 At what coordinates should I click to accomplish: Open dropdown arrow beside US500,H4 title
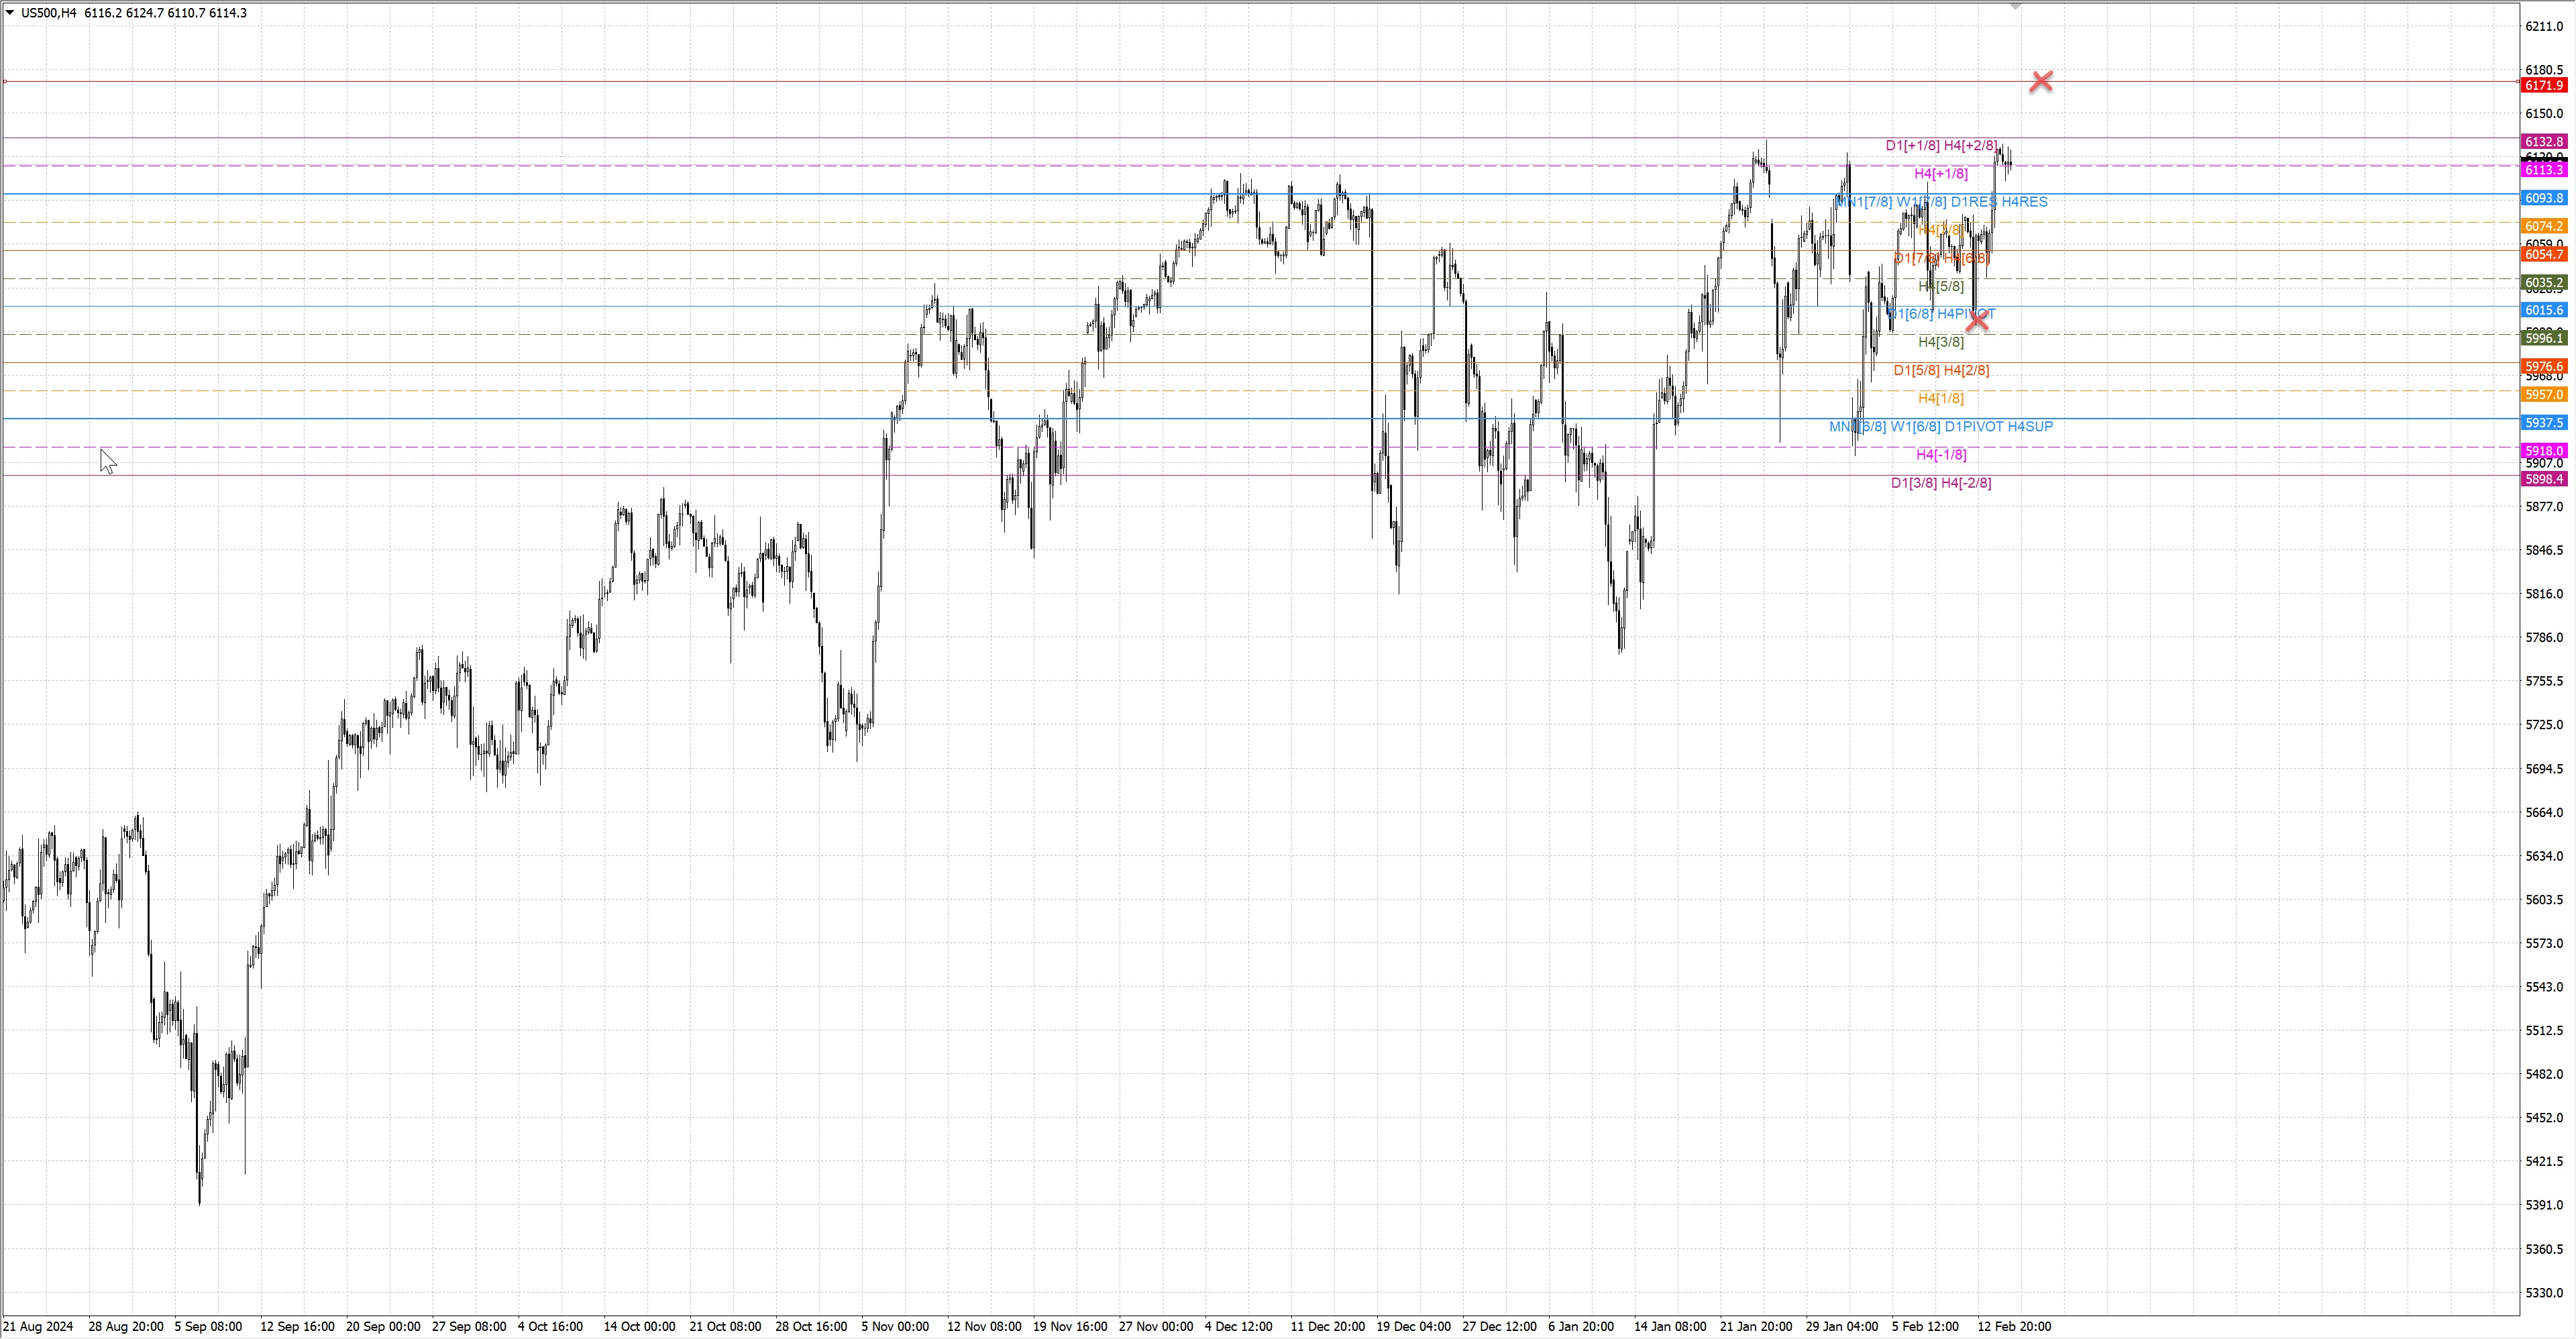point(10,13)
